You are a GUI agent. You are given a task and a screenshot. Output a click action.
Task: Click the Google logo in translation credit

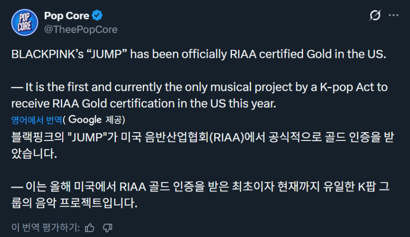[87, 119]
